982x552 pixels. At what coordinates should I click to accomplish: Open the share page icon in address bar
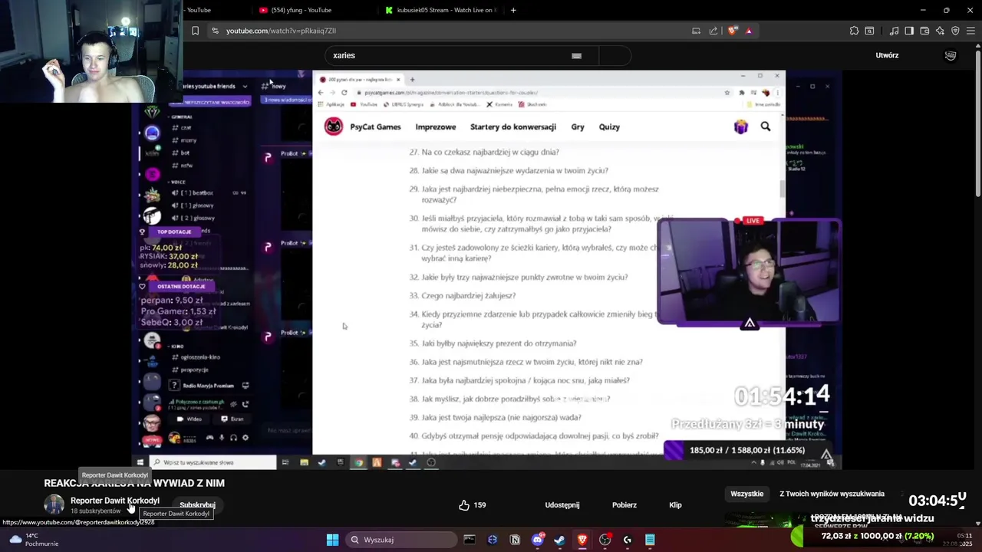point(713,31)
